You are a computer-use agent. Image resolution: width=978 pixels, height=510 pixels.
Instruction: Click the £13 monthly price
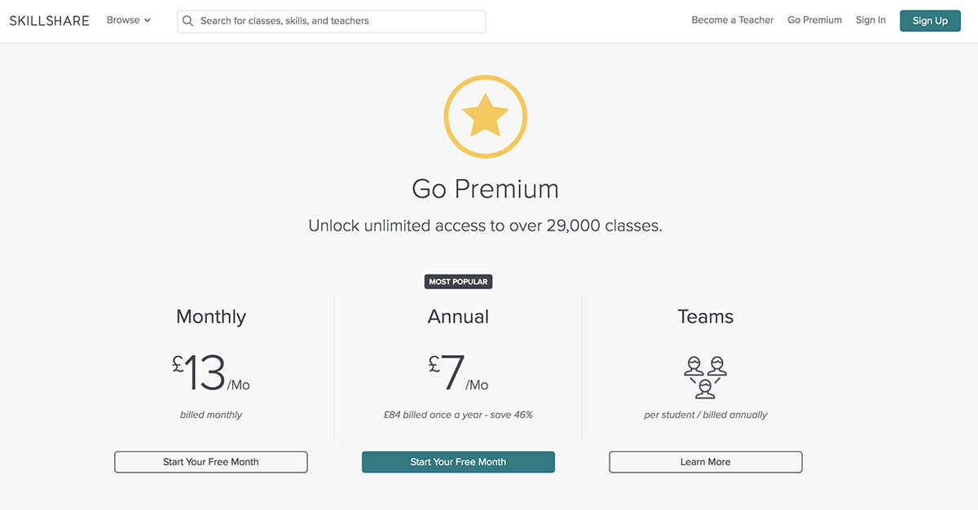(x=210, y=375)
